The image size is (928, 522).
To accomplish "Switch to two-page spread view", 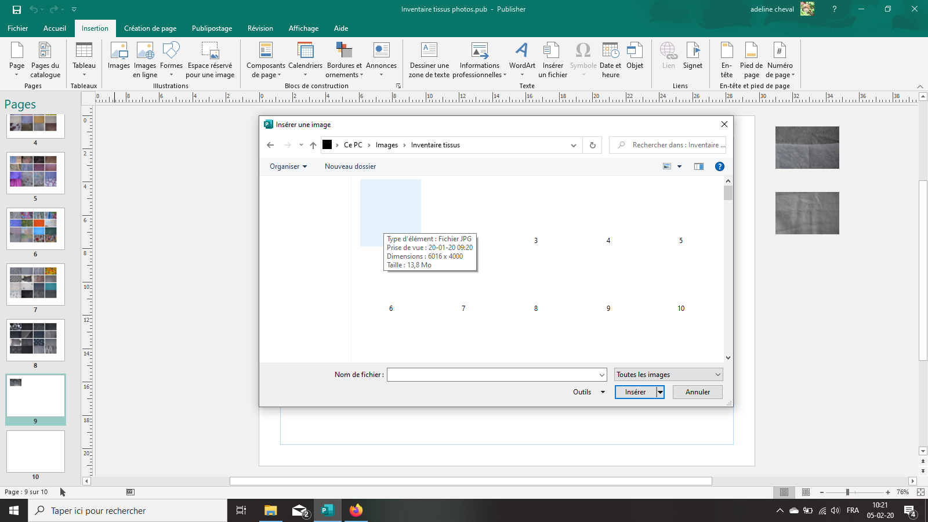I will [806, 492].
